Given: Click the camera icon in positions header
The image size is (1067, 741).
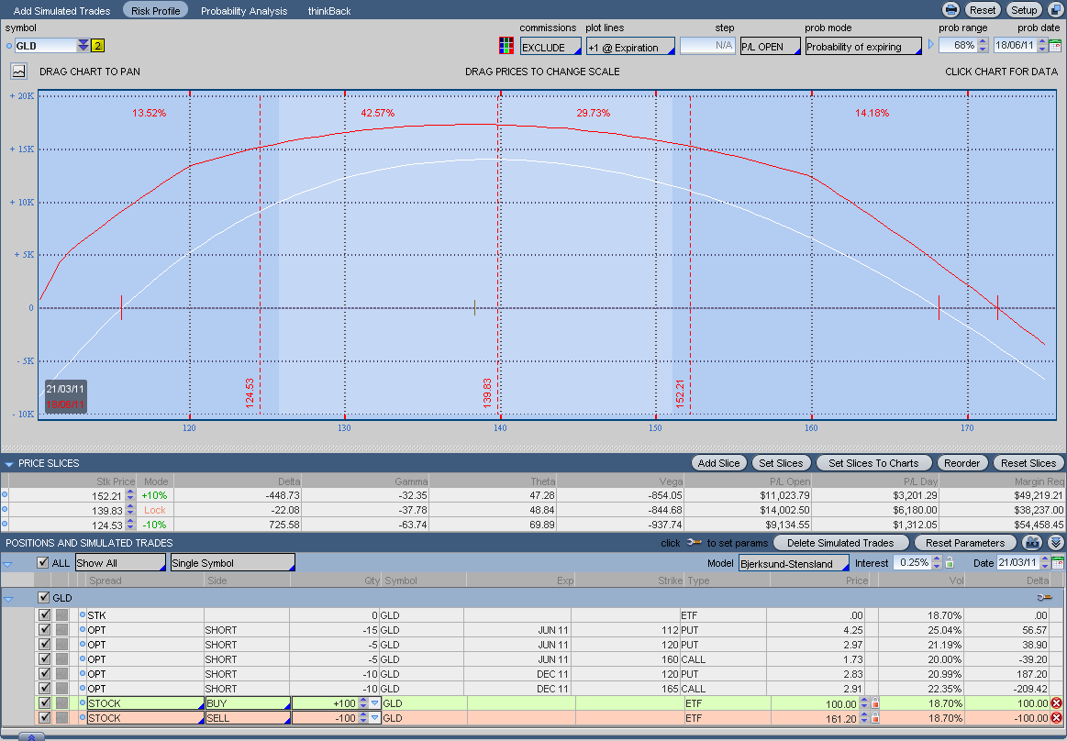Looking at the screenshot, I should 1032,543.
